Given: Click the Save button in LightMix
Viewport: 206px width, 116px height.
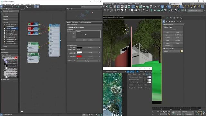Looking at the screenshot, I should click(x=139, y=85).
